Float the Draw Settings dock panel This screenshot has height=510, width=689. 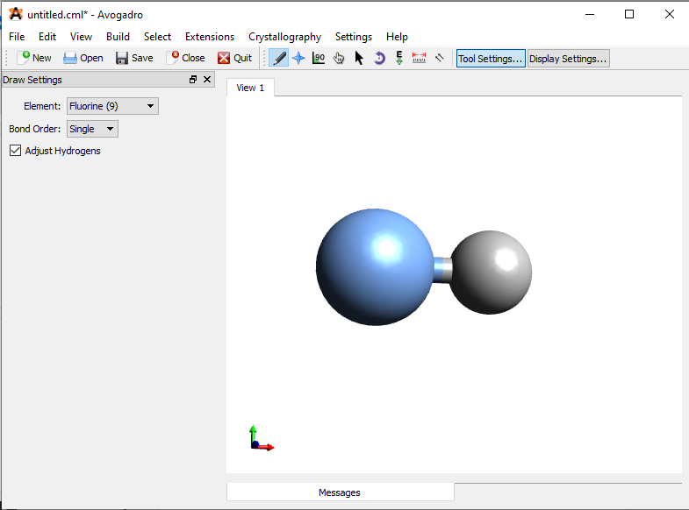point(193,80)
